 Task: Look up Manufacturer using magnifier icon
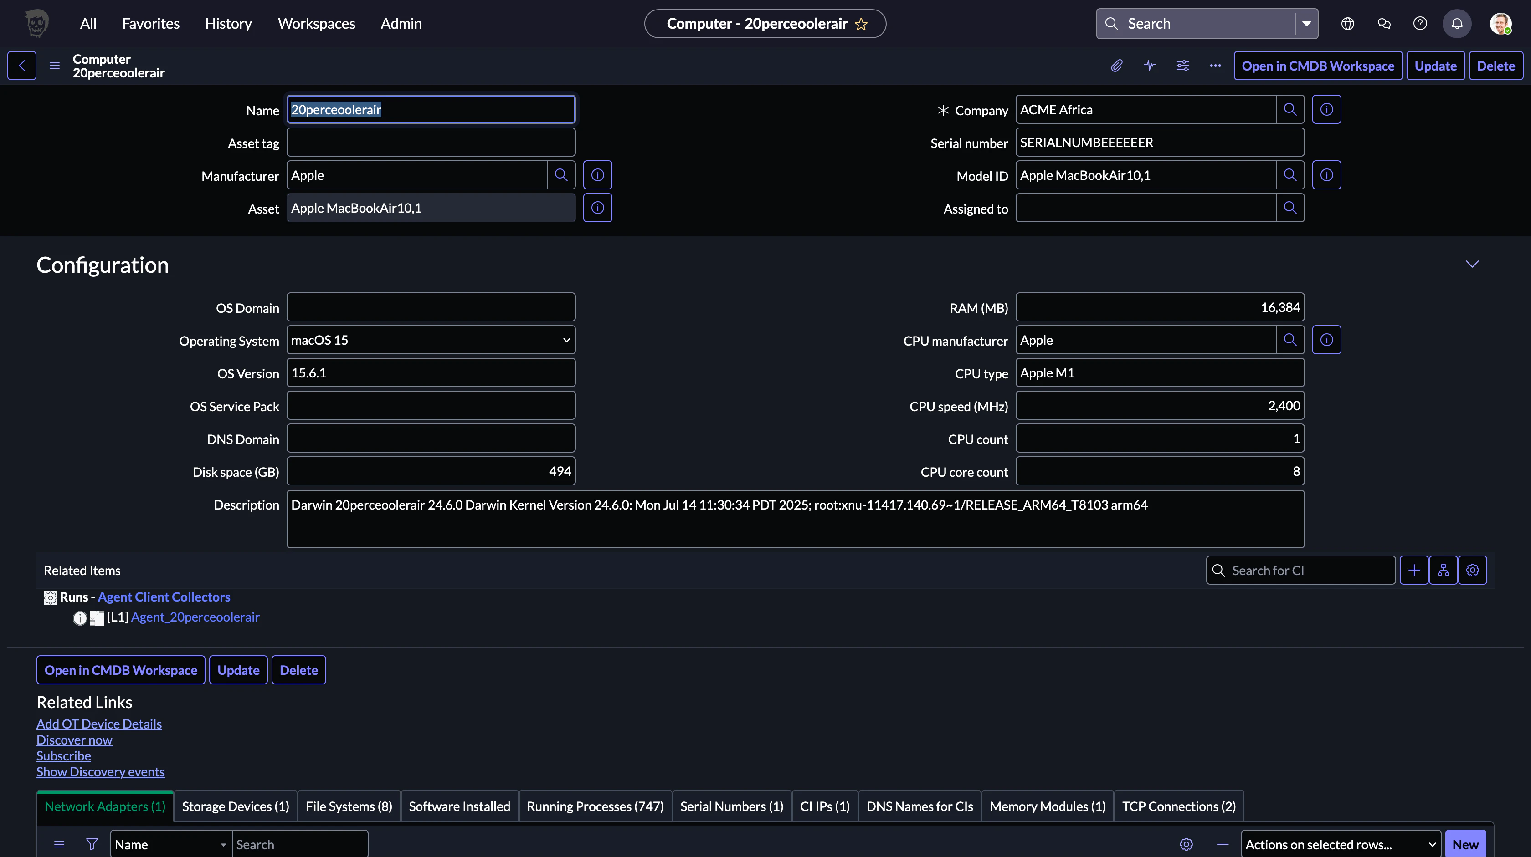pyautogui.click(x=561, y=174)
